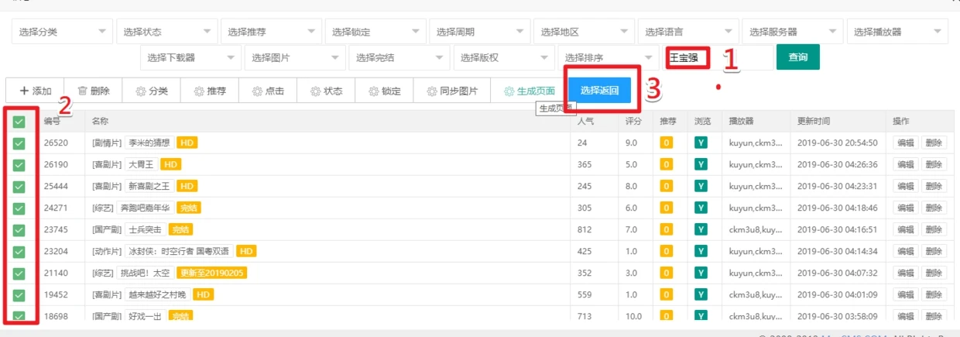Click the 状态 gear toolbar button
The image size is (960, 337).
326,91
